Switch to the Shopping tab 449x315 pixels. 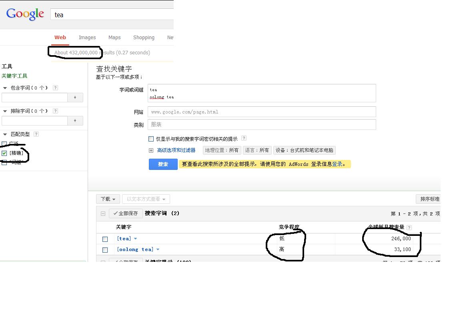(x=144, y=38)
